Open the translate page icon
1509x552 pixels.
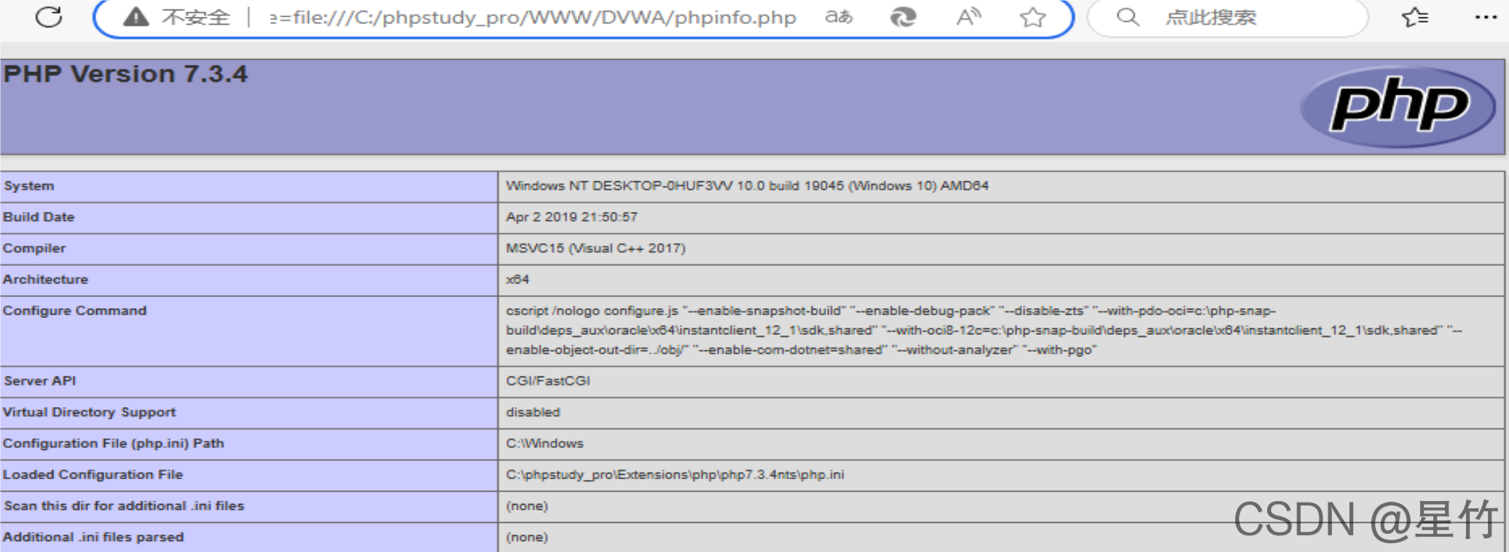[839, 17]
